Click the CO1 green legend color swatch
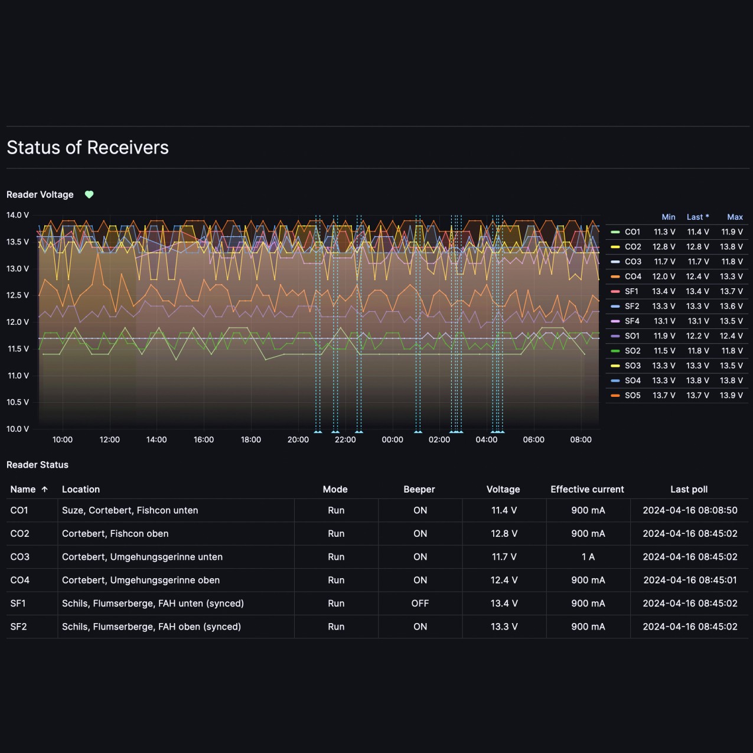 click(x=615, y=232)
